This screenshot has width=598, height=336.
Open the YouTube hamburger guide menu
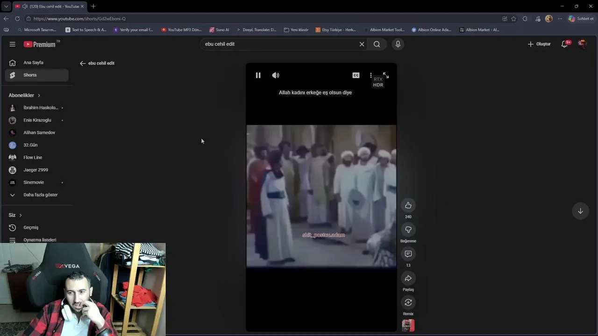pos(13,44)
